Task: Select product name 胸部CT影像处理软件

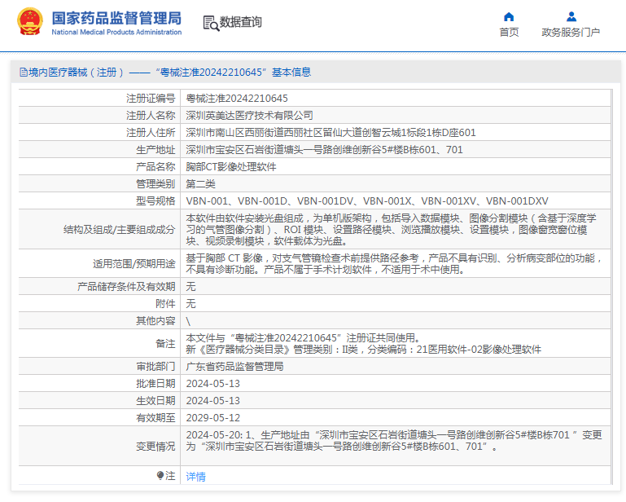Action: [x=231, y=167]
